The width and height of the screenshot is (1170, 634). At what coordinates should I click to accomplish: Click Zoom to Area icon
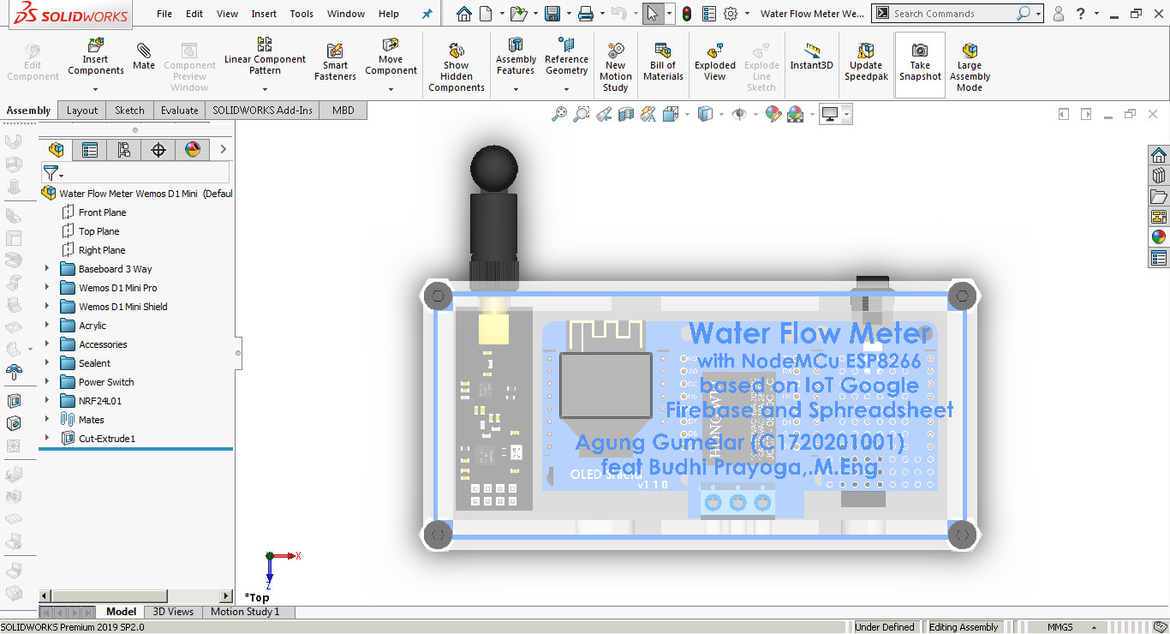click(x=582, y=113)
